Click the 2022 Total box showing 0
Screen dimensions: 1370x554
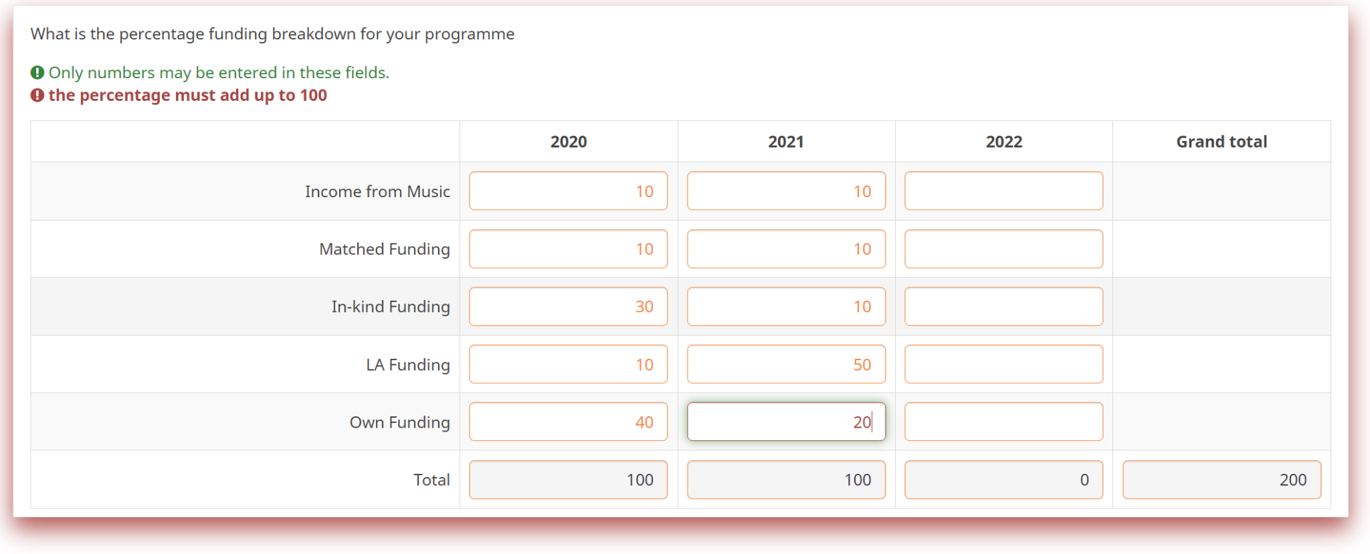click(x=1003, y=479)
